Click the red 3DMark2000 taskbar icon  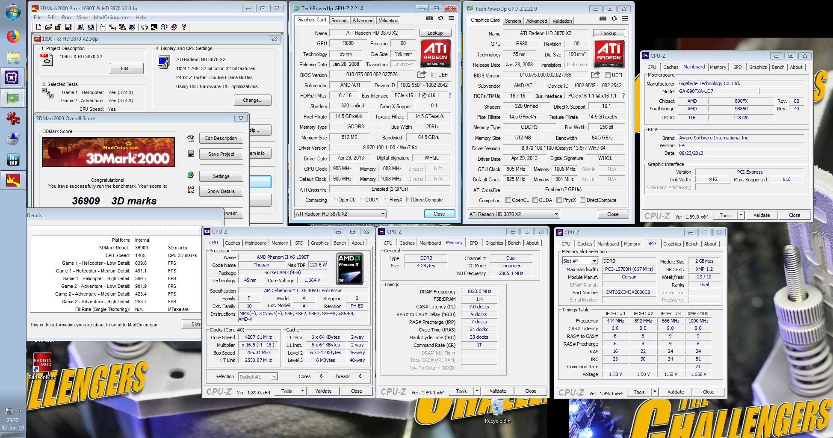13,180
